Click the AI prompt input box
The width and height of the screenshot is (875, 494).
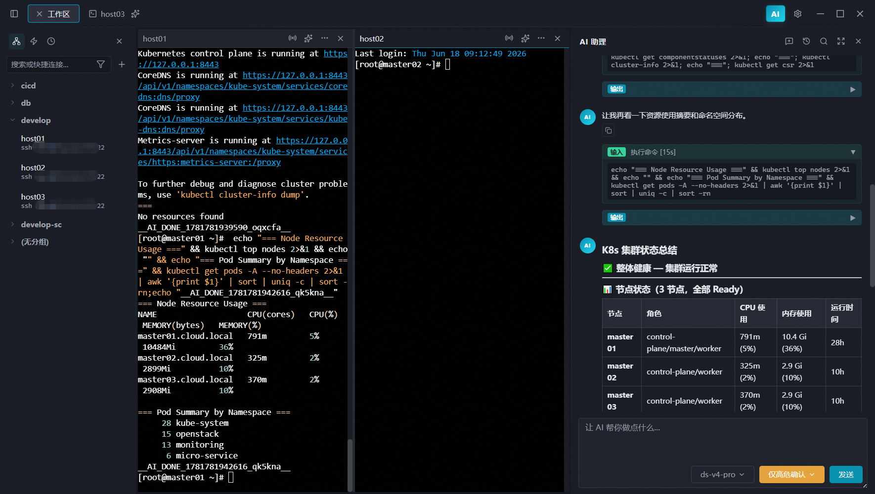tap(722, 442)
